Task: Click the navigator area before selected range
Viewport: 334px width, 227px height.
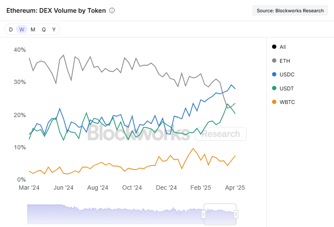Action: 115,214
